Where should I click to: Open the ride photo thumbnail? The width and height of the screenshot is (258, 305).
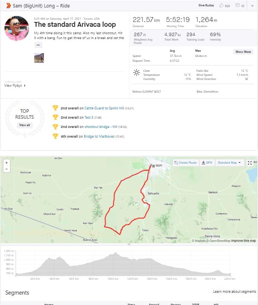pos(39,58)
